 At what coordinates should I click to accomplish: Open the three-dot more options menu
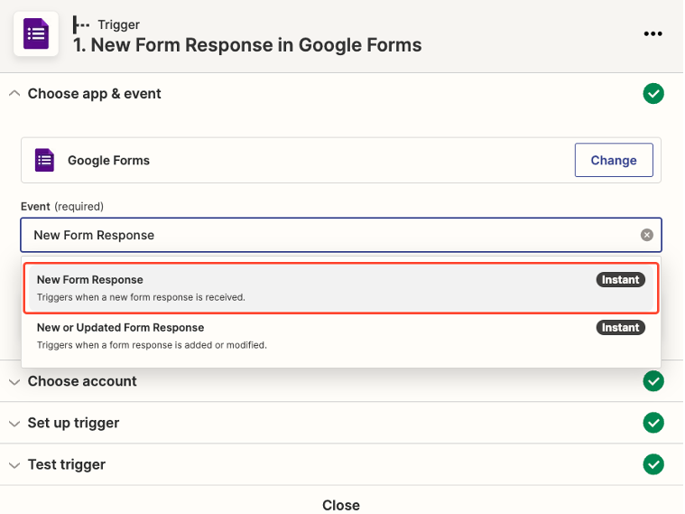click(653, 33)
